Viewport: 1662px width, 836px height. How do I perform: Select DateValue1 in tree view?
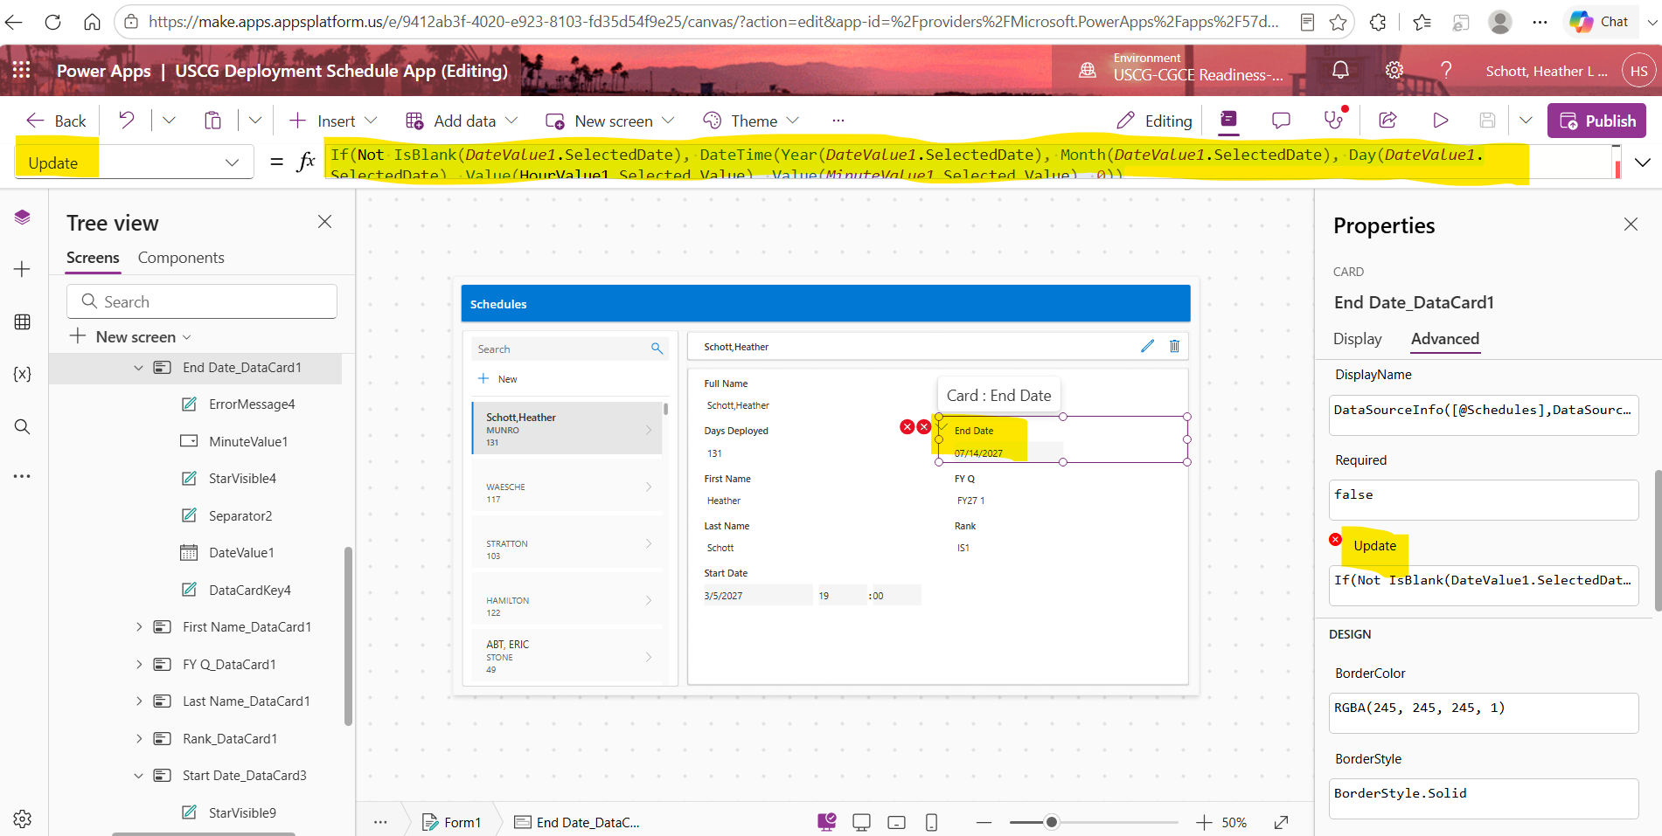[241, 553]
